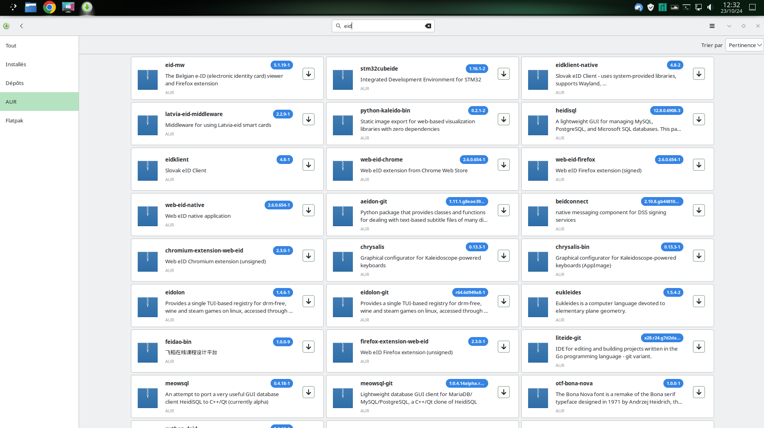Click the shield icon in the system tray

651,7
